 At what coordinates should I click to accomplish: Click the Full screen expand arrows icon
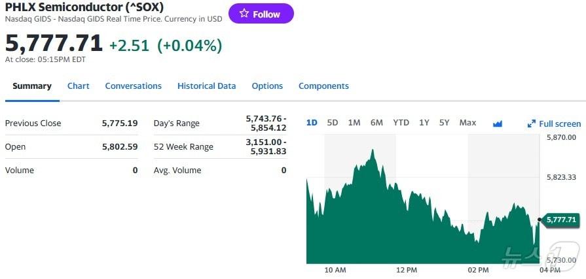532,123
